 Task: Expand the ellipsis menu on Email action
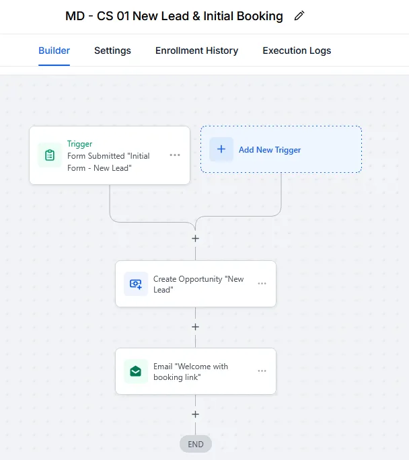point(262,371)
